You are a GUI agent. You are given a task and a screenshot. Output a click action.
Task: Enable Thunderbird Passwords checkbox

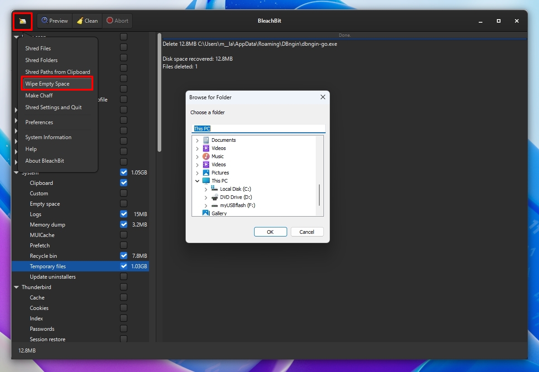(124, 329)
